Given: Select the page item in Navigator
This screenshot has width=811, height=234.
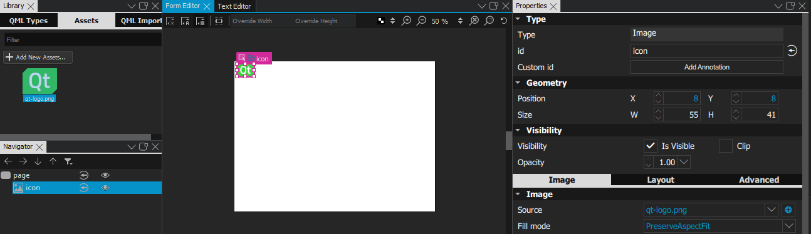Looking at the screenshot, I should coord(81,175).
